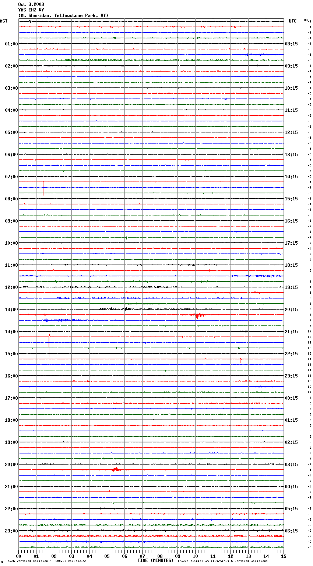The height and width of the screenshot is (566, 313).
Task: Click the "TIME (MINUTES)" axis title
Action: 155,560
